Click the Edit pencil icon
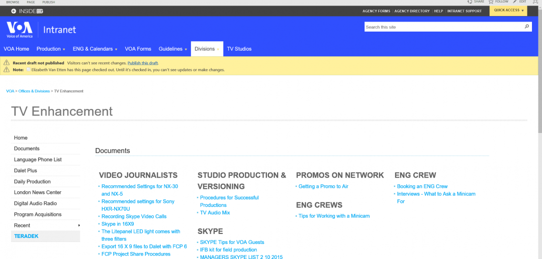This screenshot has height=259, width=542. pos(515,2)
